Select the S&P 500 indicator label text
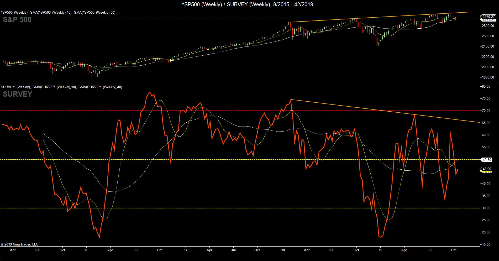499x261 pixels. (58, 12)
